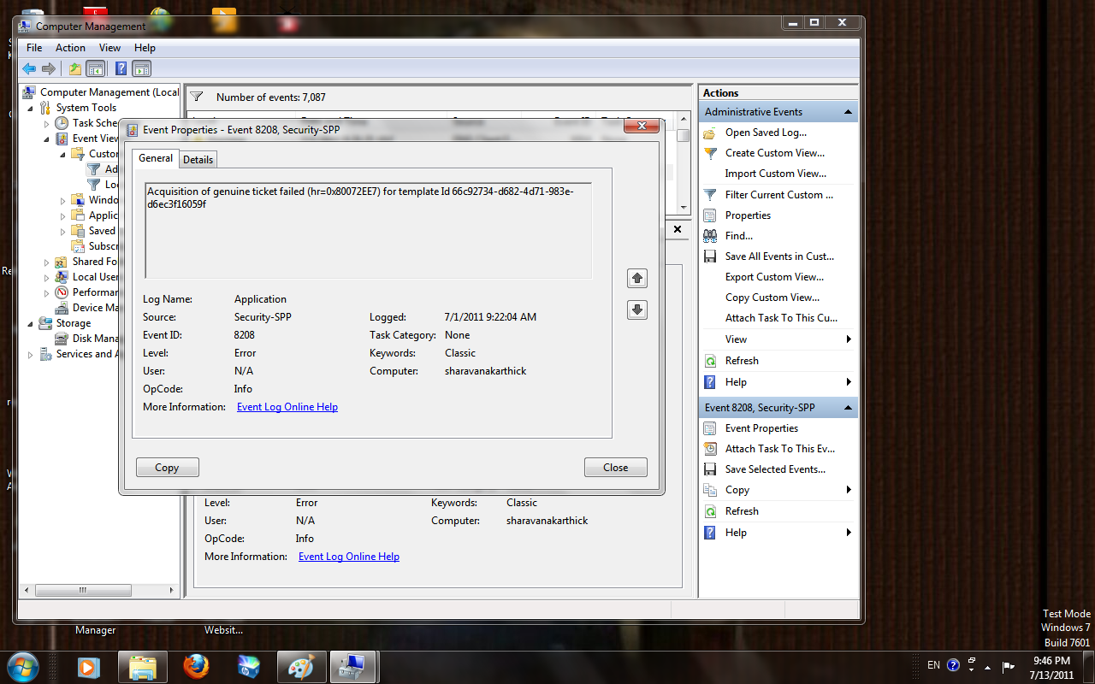1095x684 pixels.
Task: Open Firefox from the taskbar
Action: click(x=196, y=666)
